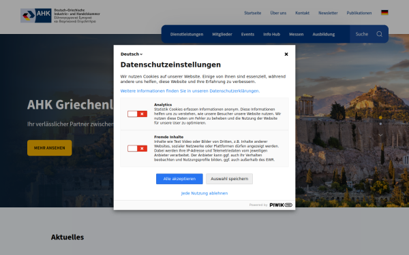The width and height of the screenshot is (409, 255).
Task: Open the Datenschutzerklärungen information link
Action: click(x=190, y=91)
